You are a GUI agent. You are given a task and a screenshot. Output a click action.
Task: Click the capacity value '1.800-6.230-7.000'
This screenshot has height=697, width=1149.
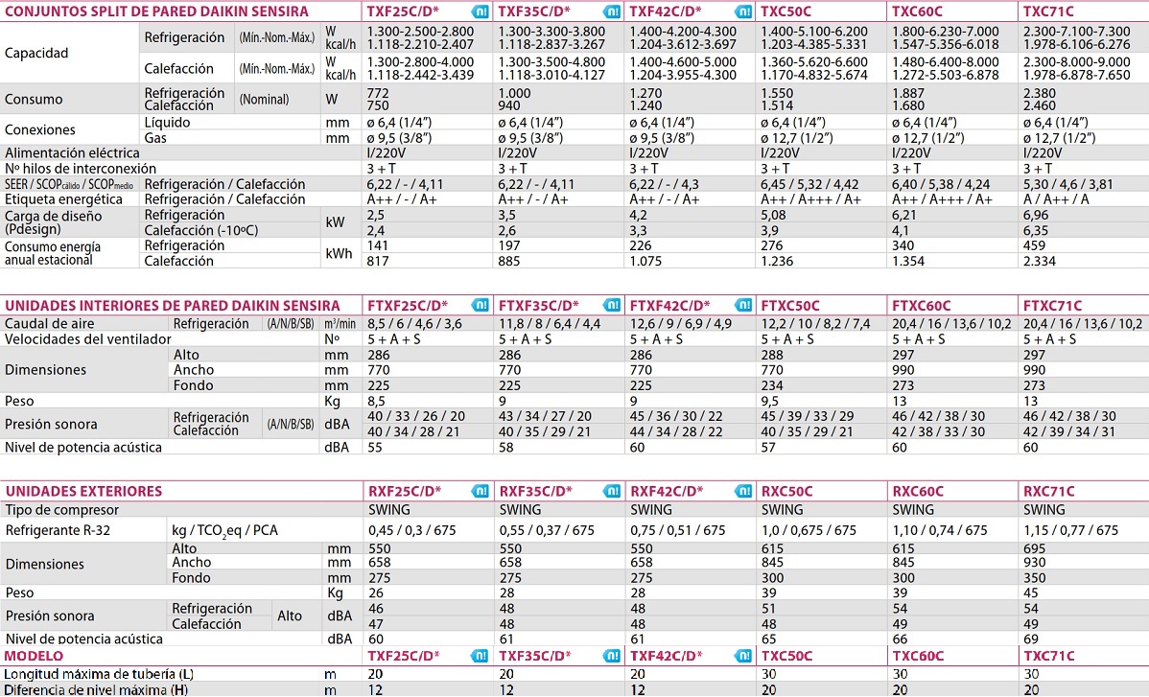tap(946, 32)
